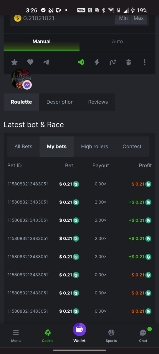
Task: Share via the paper plane icon
Action: pyautogui.click(x=46, y=62)
